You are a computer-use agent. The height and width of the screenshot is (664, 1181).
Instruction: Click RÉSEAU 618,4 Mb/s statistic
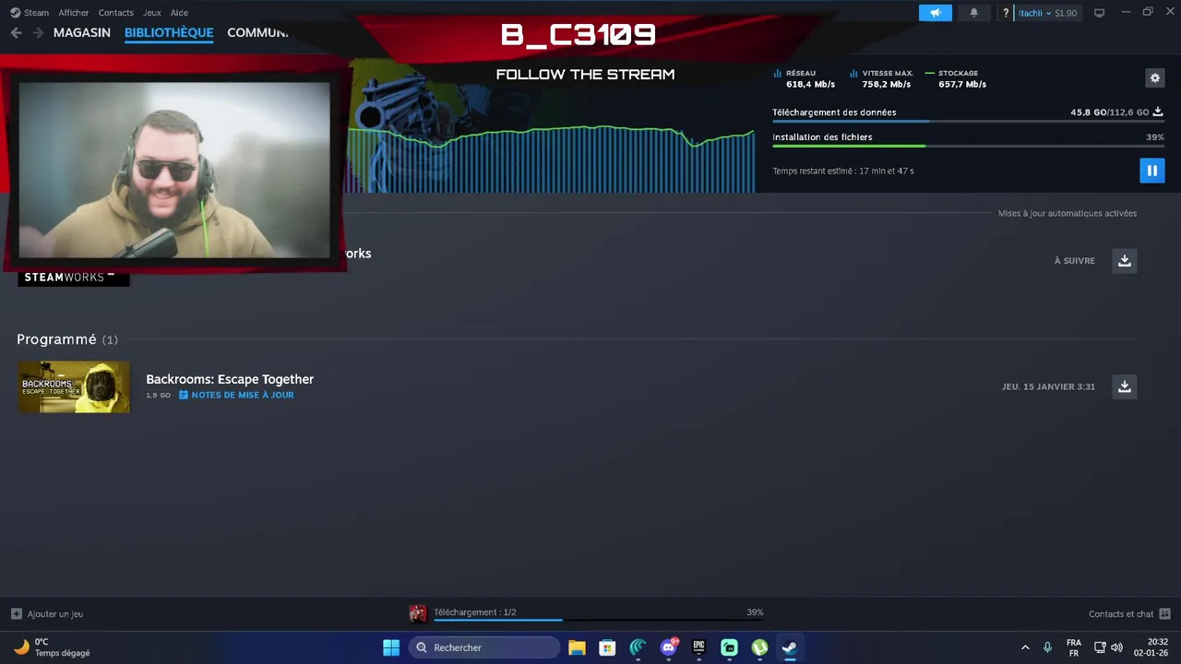pyautogui.click(x=805, y=78)
